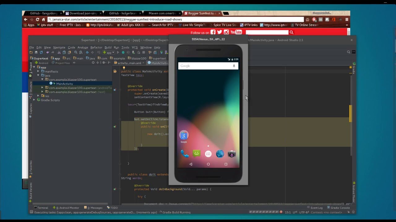Viewport: 396px width, 222px height.
Task: Click the Chrome address bar
Action: click(x=175, y=19)
